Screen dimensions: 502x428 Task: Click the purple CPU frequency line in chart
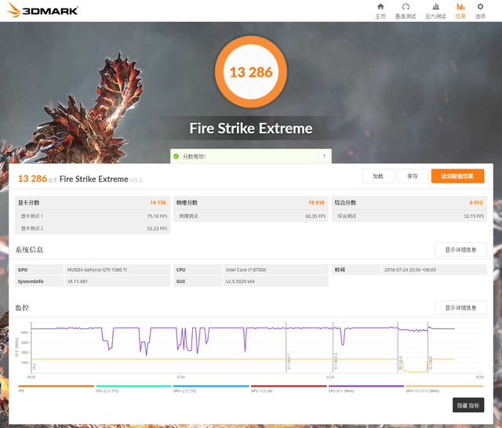(224, 328)
